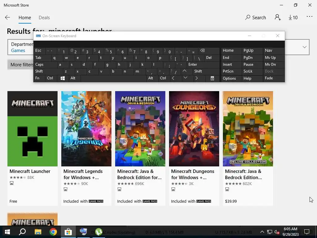Screen dimensions: 317x238
Task: Tap the PgUp key
Action: pos(252,51)
